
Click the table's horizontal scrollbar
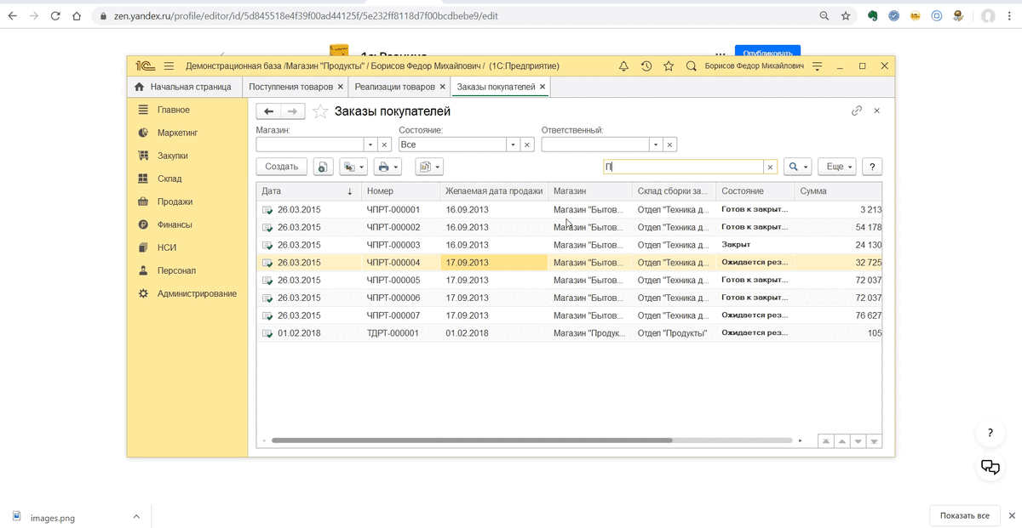[x=472, y=440]
